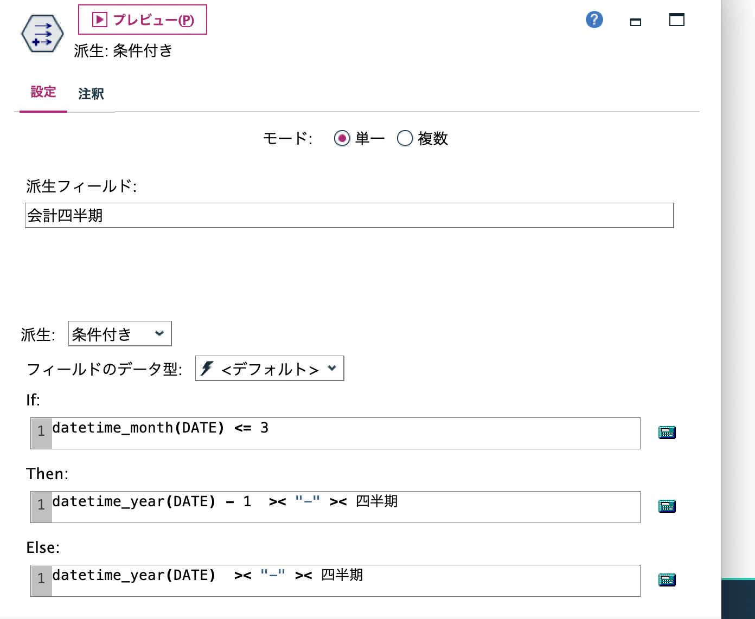Open the フィールドのデータ型 デフォルト dropdown
Viewport: 755px width, 619px height.
tap(269, 368)
